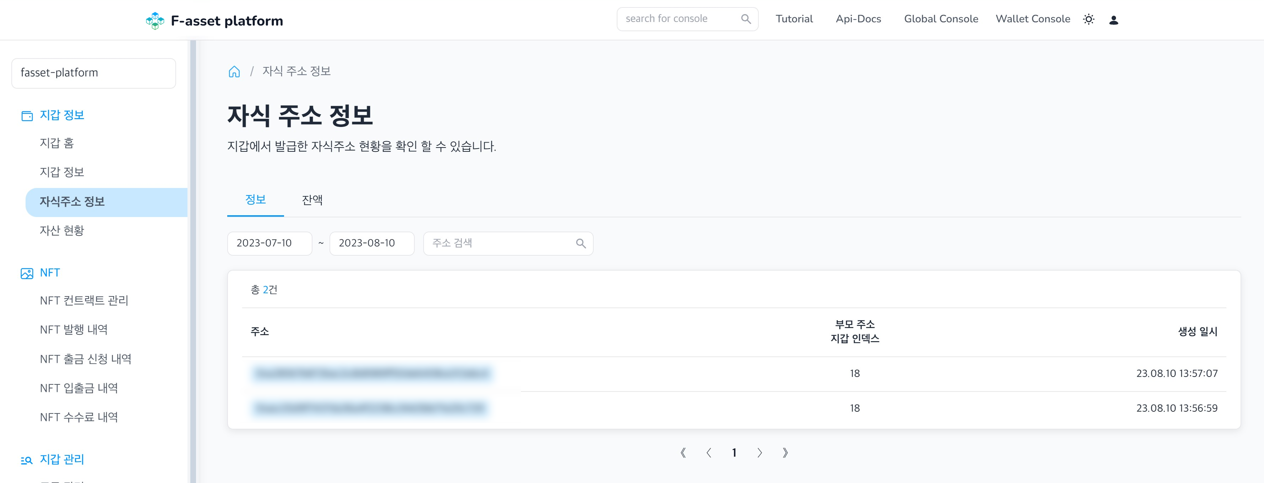Click the blurred address in the 13:57:07 row
Image resolution: width=1264 pixels, height=483 pixels.
(372, 374)
